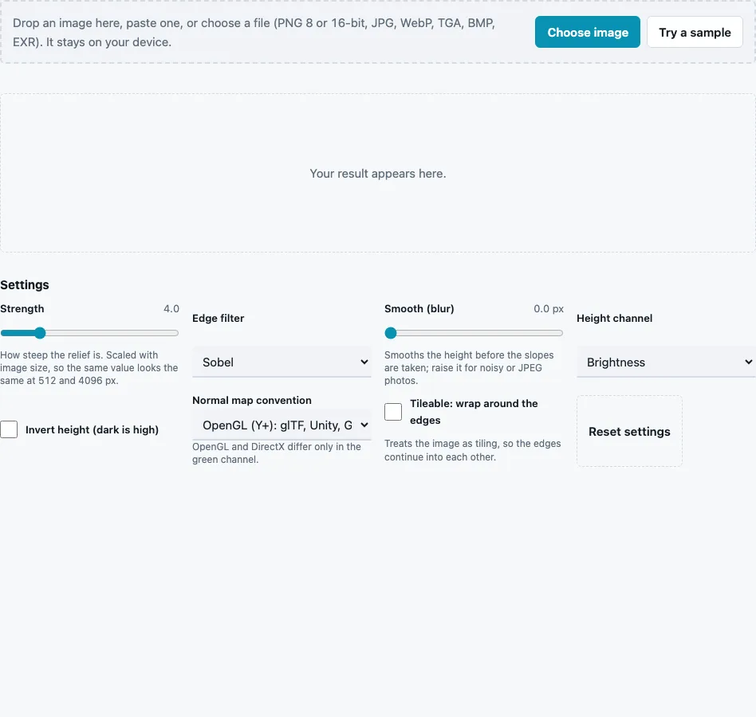The height and width of the screenshot is (717, 756).
Task: Click the Strength label
Action: [22, 308]
